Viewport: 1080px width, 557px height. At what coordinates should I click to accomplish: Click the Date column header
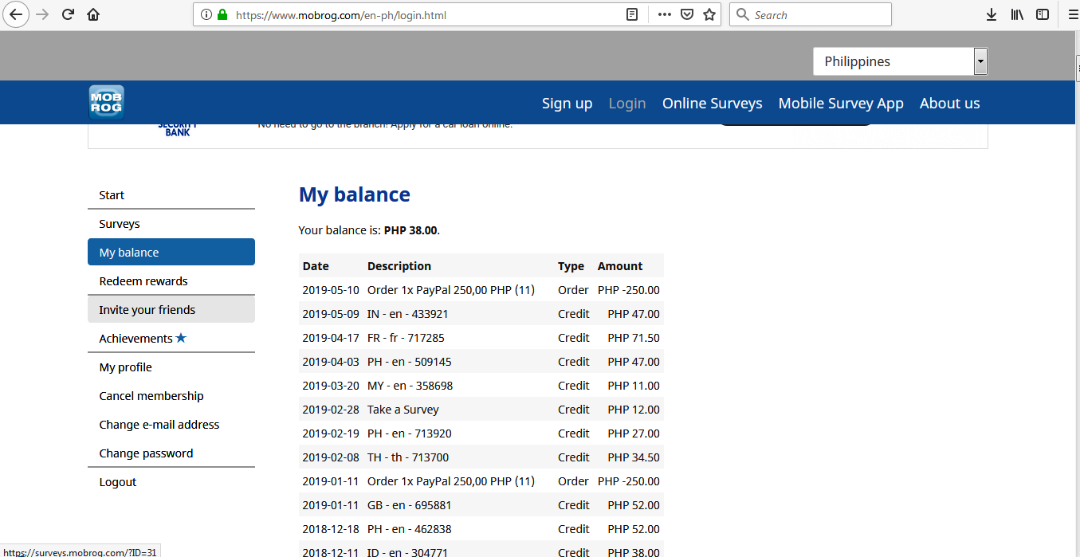tap(316, 266)
